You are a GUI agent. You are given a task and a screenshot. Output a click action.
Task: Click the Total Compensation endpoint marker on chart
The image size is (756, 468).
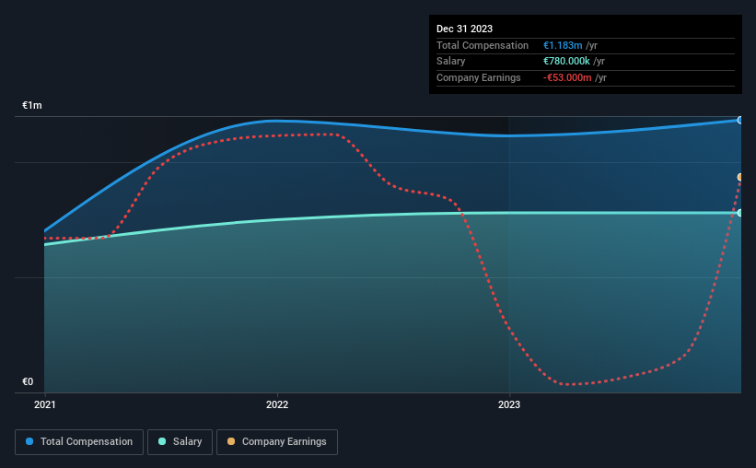(x=740, y=120)
